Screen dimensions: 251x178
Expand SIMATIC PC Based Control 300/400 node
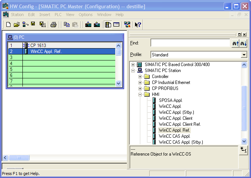pyautogui.click(x=133, y=65)
